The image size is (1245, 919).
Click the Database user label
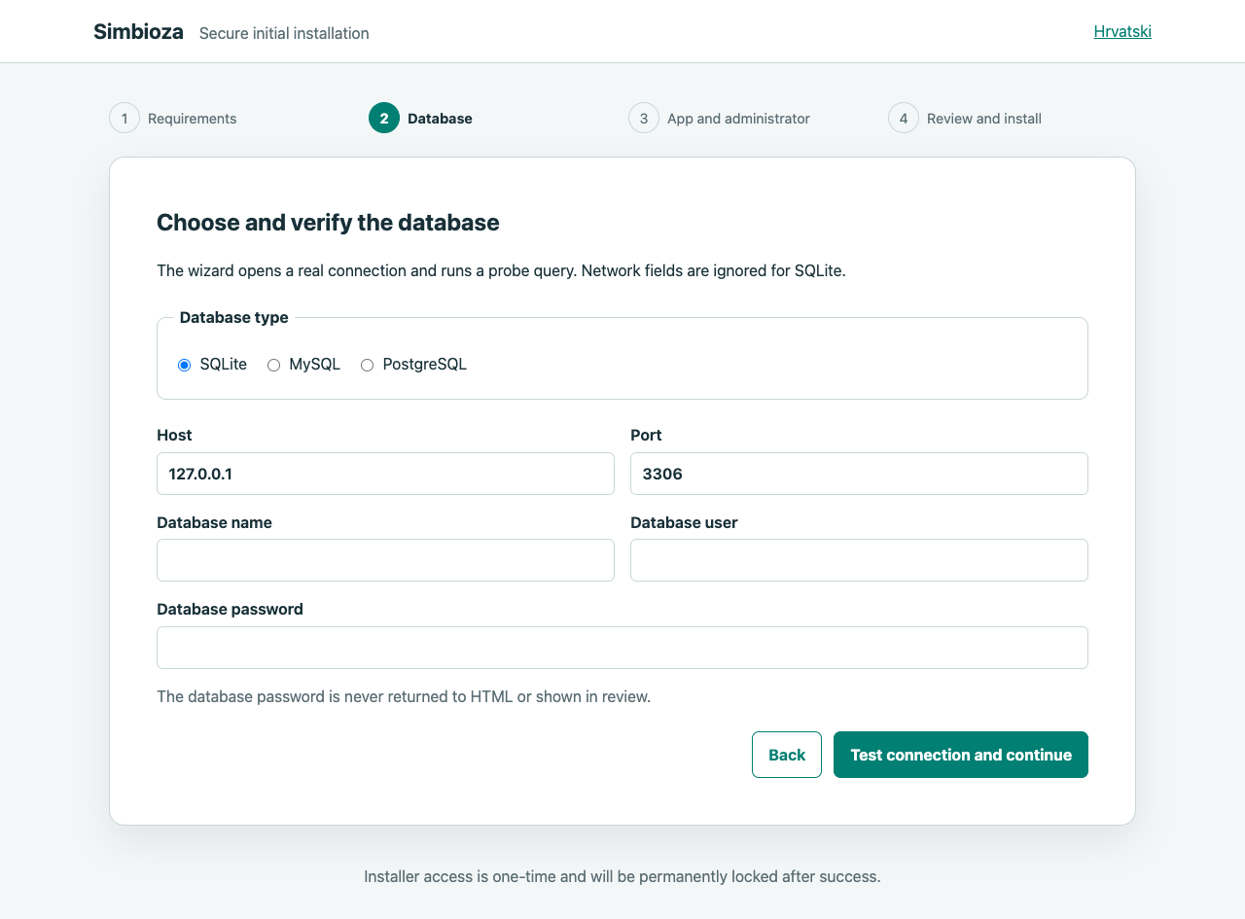[x=684, y=522]
